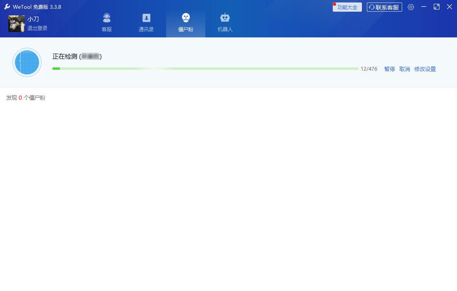457x291 pixels.
Task: Click 退出登录 to log out
Action: (x=37, y=28)
